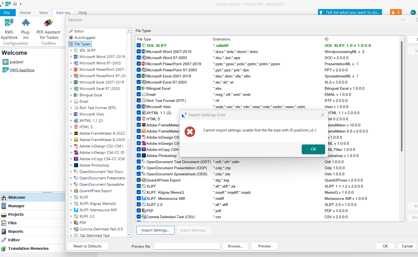Uncheck the Bilingual Excel file type
The image size is (418, 257).
tap(138, 88)
